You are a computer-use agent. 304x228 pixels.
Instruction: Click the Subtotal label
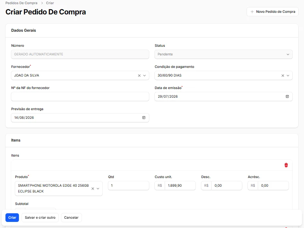click(22, 204)
